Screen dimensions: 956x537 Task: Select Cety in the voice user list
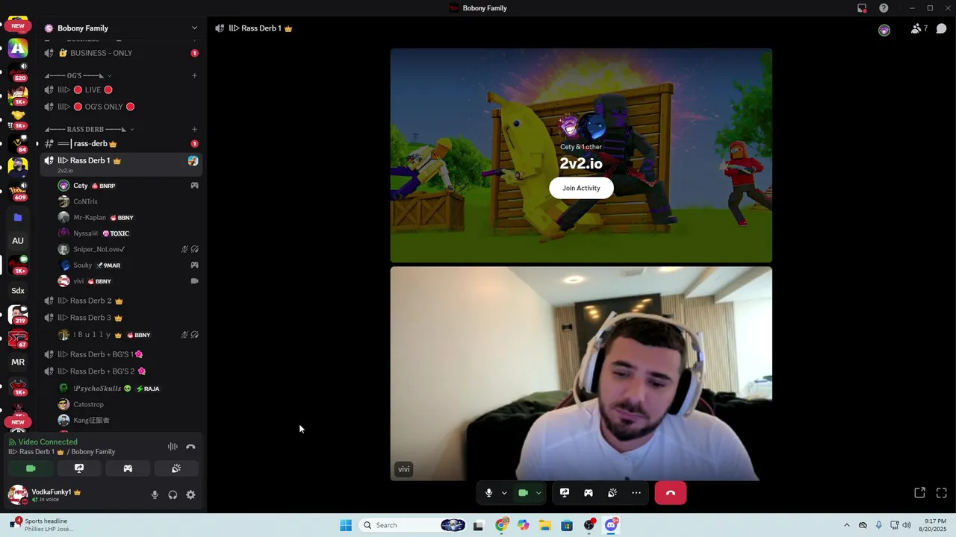tap(128, 186)
